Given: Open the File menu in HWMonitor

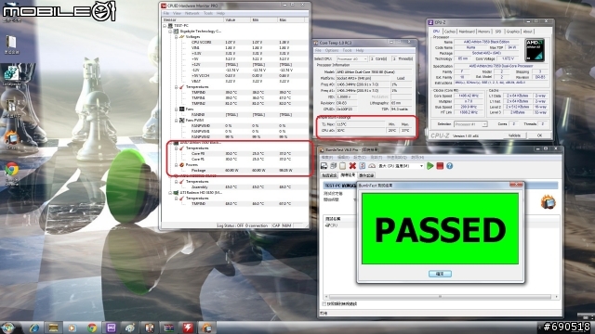Looking at the screenshot, I should 165,13.
